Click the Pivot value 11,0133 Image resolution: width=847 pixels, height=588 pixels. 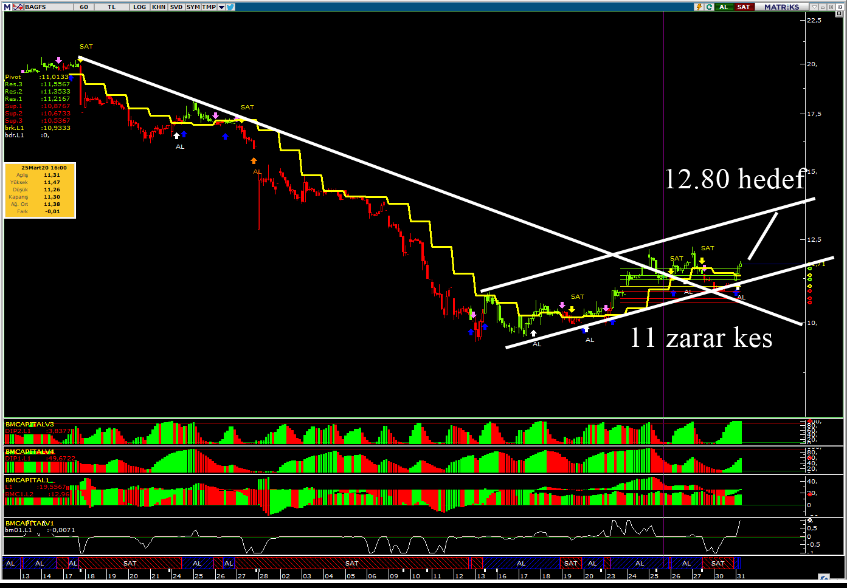click(x=55, y=77)
